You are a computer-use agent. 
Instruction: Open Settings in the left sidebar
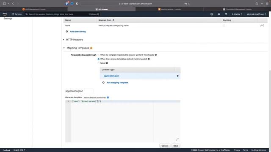point(8,19)
